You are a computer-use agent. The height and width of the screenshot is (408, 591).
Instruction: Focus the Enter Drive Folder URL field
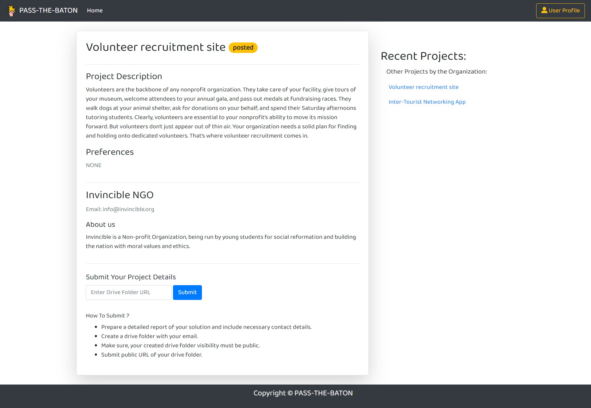[x=128, y=292]
